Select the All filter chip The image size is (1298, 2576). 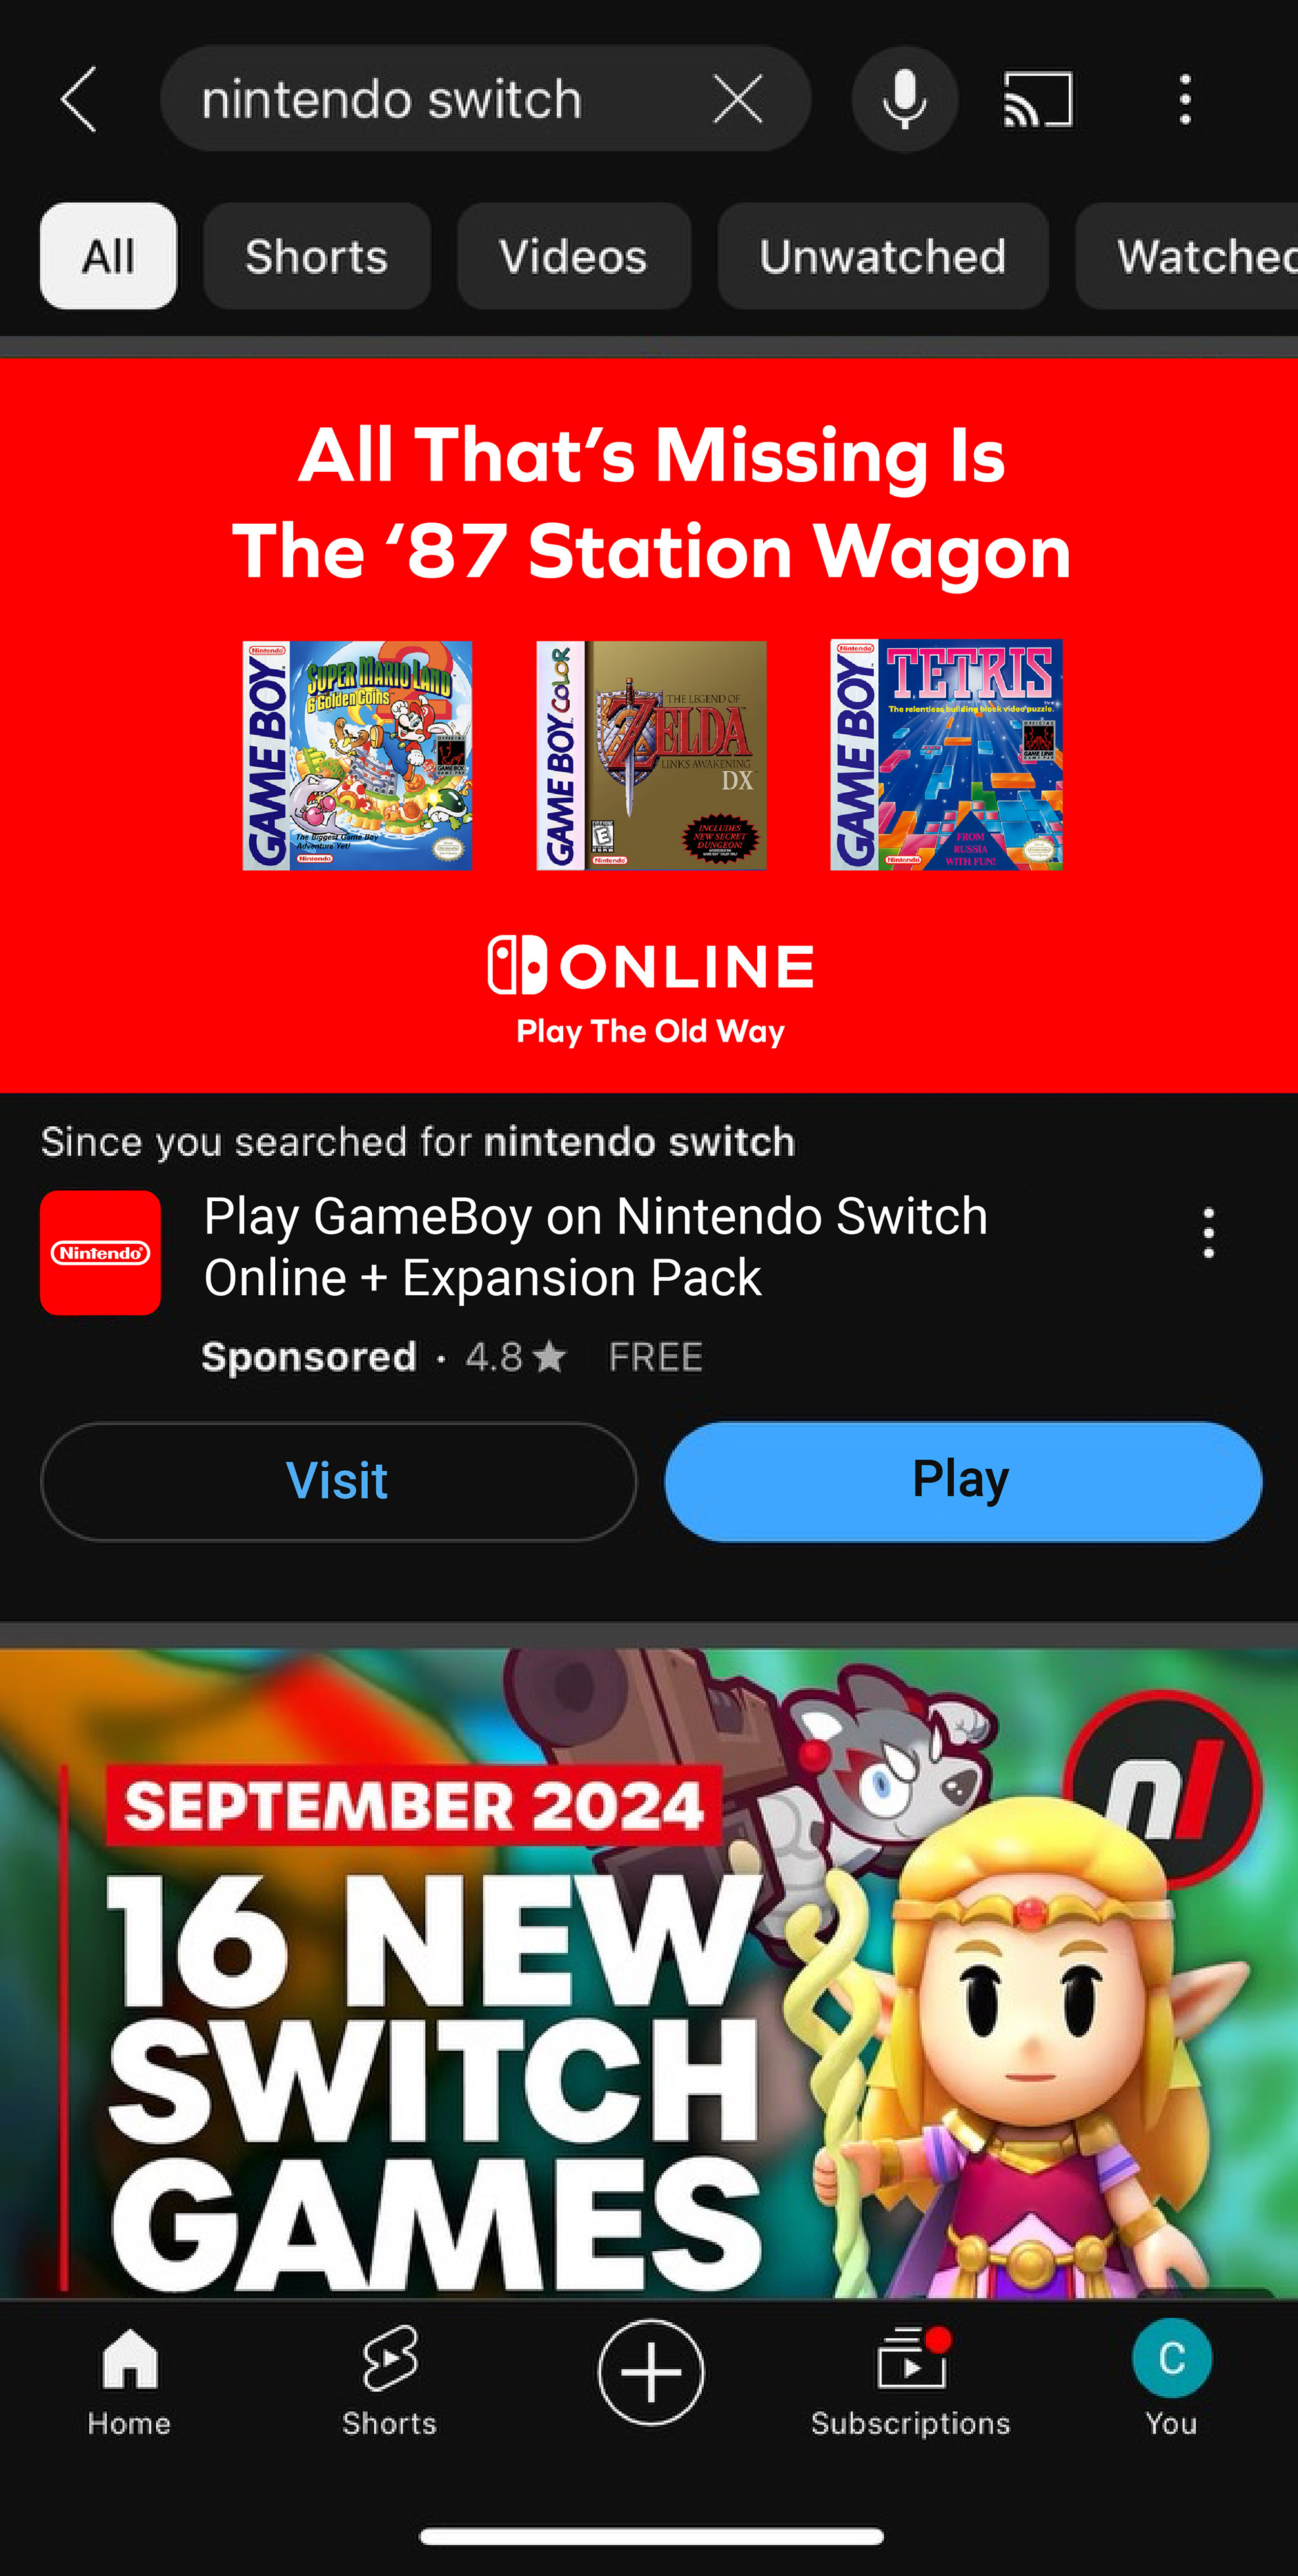click(108, 256)
